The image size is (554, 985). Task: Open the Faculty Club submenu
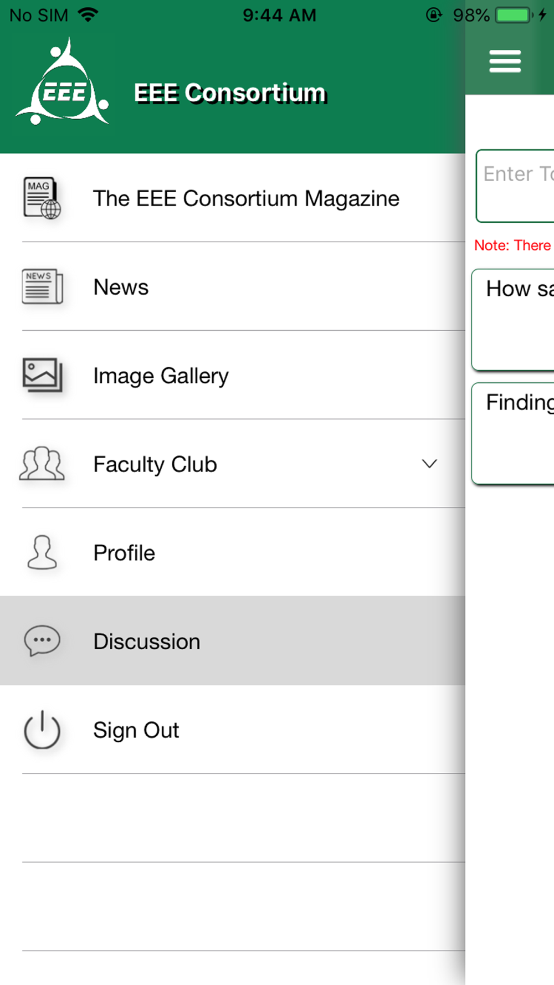(233, 464)
